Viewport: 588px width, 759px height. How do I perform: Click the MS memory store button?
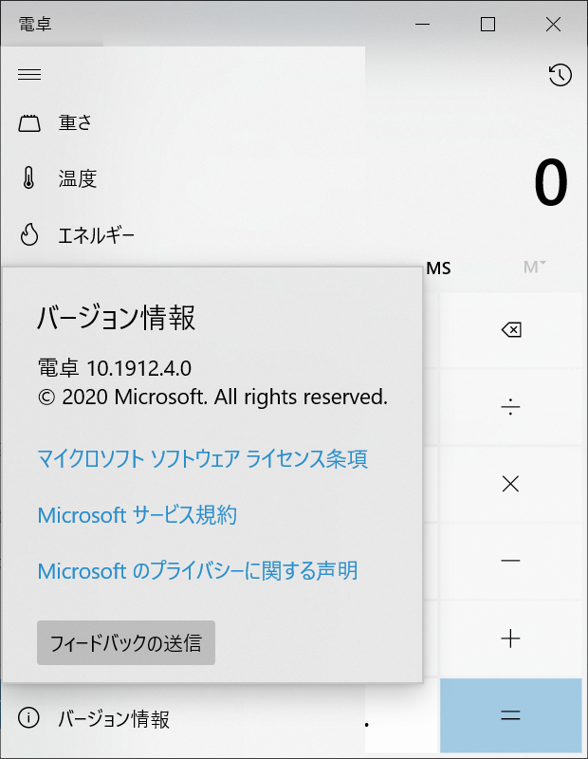coord(438,268)
